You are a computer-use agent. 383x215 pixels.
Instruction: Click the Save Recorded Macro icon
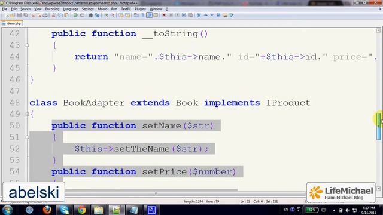pos(190,15)
